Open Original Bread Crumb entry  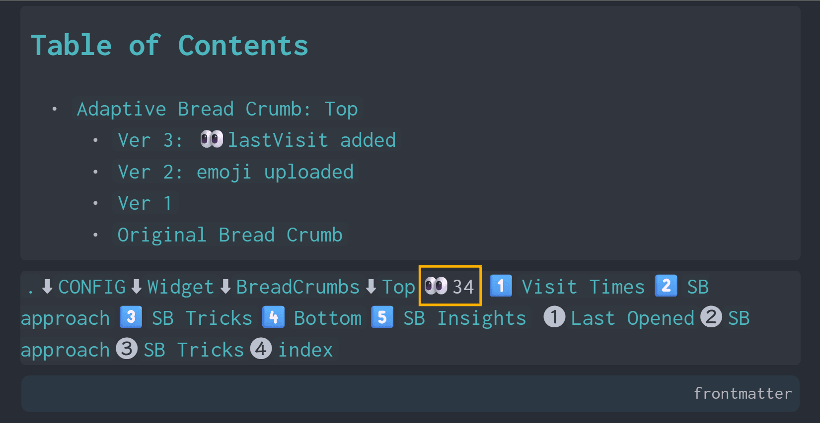tap(230, 235)
